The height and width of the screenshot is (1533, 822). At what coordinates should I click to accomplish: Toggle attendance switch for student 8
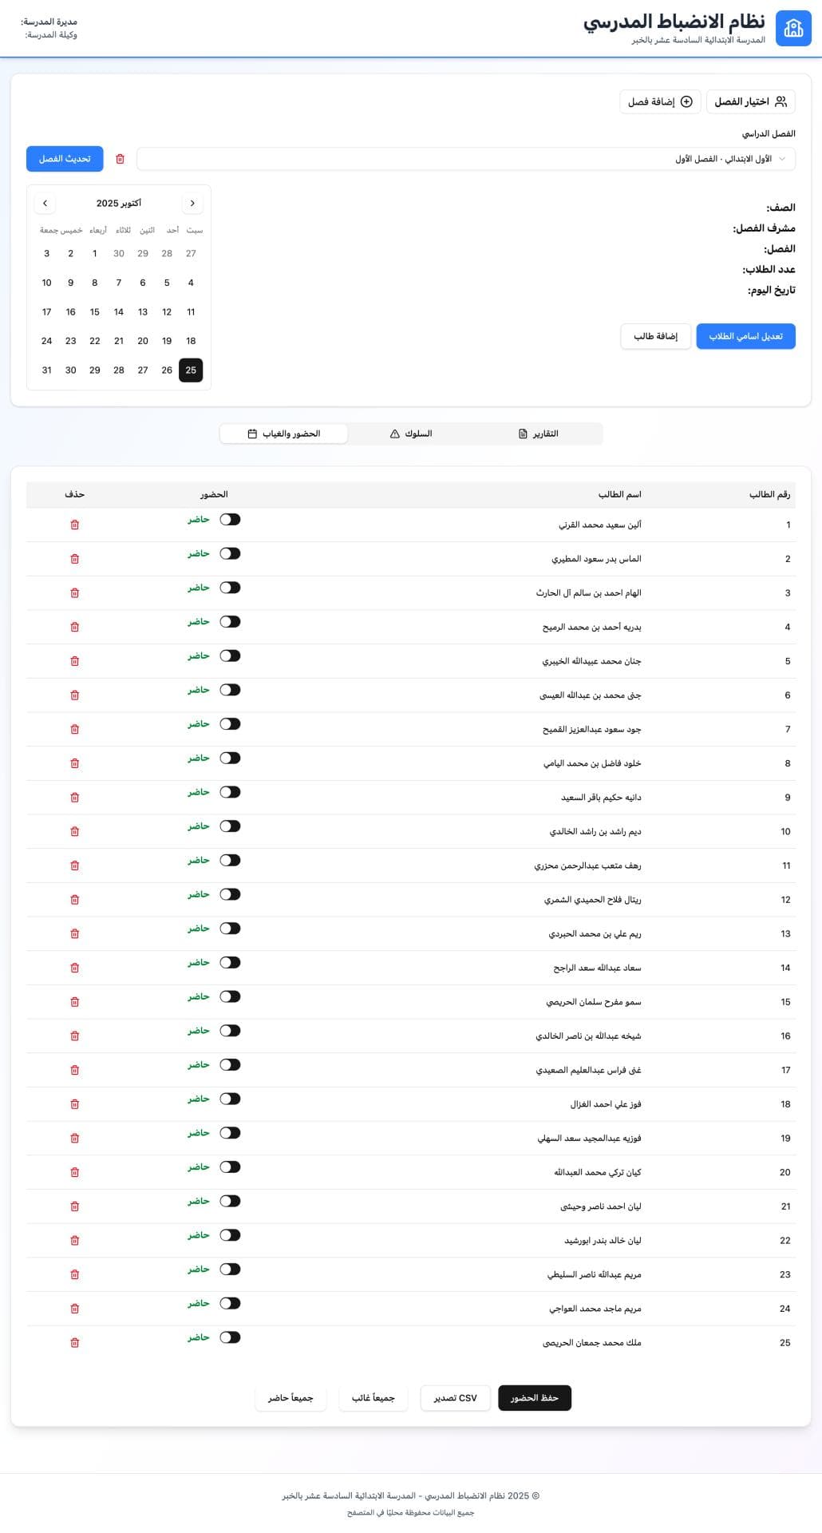point(230,758)
